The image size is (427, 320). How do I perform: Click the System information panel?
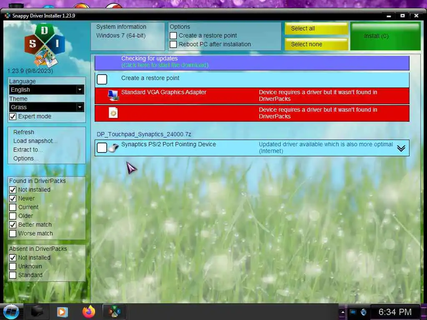[x=128, y=37]
